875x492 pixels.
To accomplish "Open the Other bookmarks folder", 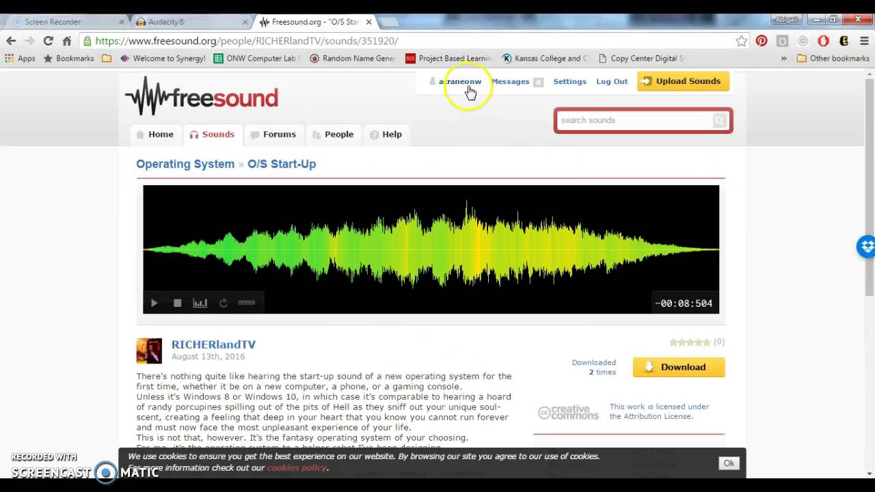I will (x=833, y=59).
